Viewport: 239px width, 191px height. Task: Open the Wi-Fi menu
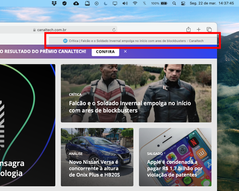pyautogui.click(x=135, y=3)
